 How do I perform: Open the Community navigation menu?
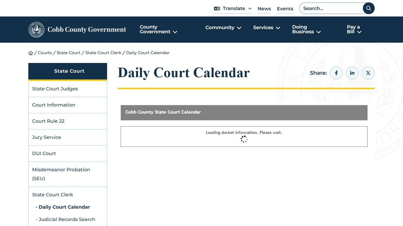(x=223, y=28)
